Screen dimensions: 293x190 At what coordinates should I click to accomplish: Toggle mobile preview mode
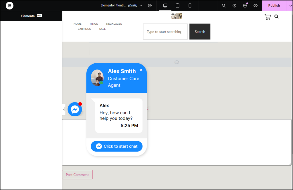pos(189,5)
